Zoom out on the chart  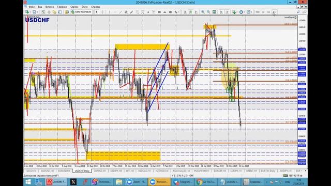point(208,12)
